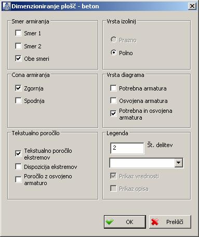199x237 pixels.
Task: Click the green checkmark icon on OK
Action: (110, 222)
